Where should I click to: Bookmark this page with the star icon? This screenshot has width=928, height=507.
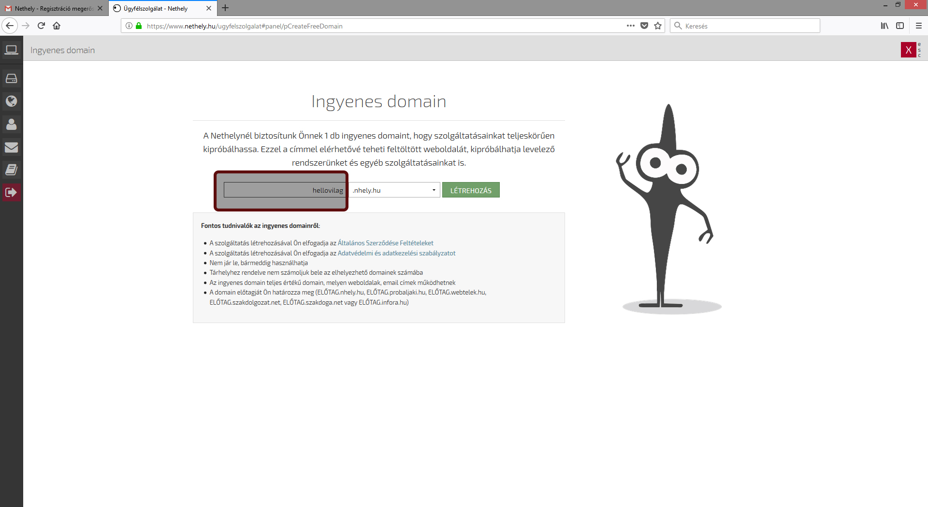click(657, 26)
